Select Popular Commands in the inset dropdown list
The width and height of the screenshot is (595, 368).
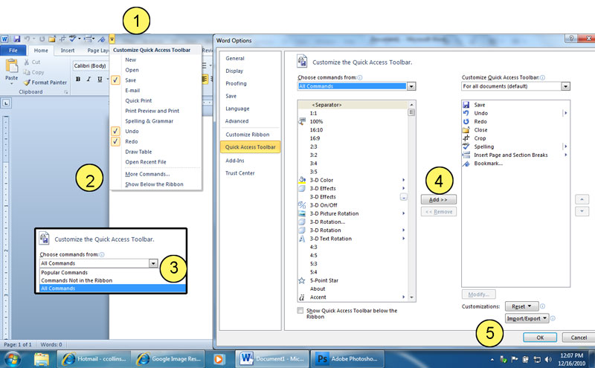pyautogui.click(x=65, y=272)
